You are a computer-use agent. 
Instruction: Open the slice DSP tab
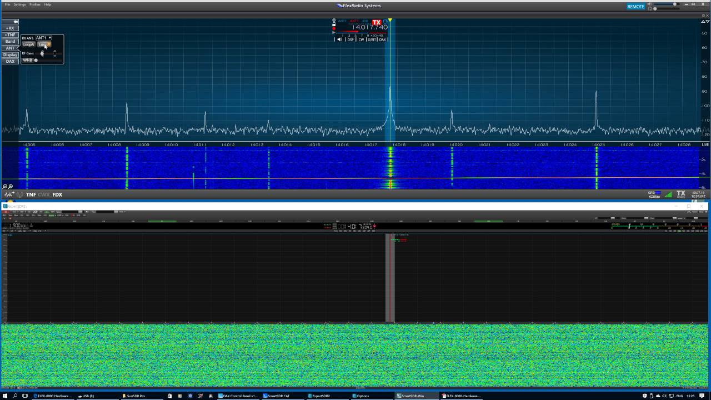tap(351, 39)
